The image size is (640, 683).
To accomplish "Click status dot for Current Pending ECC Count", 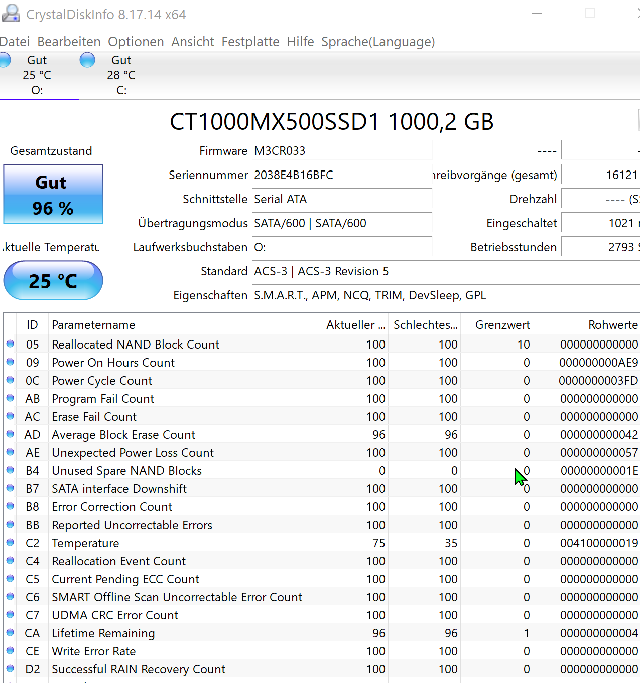I will [10, 579].
